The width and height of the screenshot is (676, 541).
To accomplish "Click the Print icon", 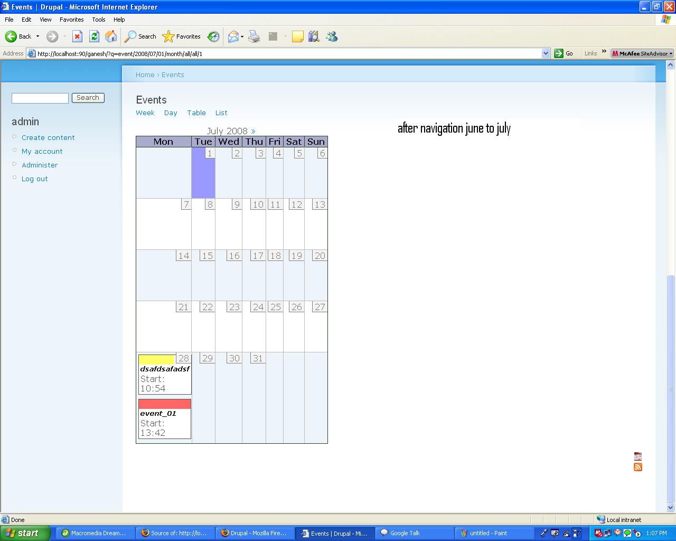I will [x=254, y=36].
